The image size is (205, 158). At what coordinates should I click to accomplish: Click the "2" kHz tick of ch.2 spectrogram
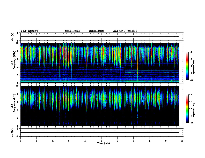tap(18, 118)
